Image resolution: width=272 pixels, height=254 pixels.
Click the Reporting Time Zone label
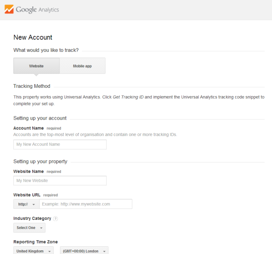(x=35, y=242)
